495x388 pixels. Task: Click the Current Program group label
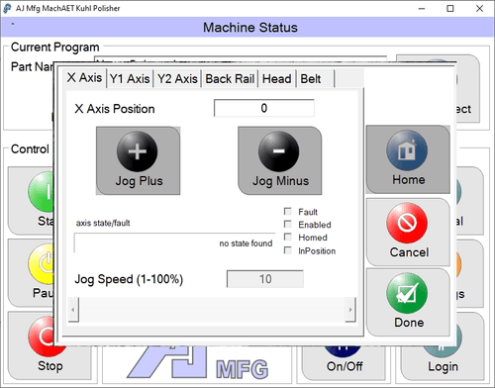coord(55,48)
